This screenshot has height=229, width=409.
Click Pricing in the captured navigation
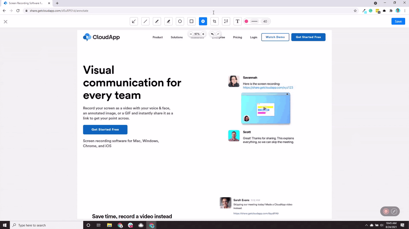[237, 37]
